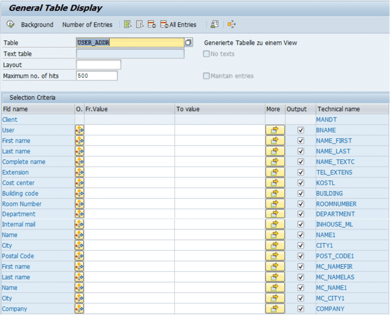Toggle Output checkbox for Cost center row
The width and height of the screenshot is (390, 315).
pyautogui.click(x=301, y=183)
